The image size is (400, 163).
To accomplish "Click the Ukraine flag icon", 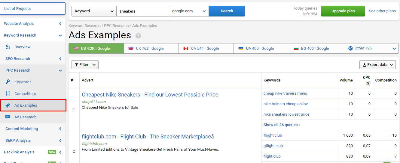I will click(241, 49).
